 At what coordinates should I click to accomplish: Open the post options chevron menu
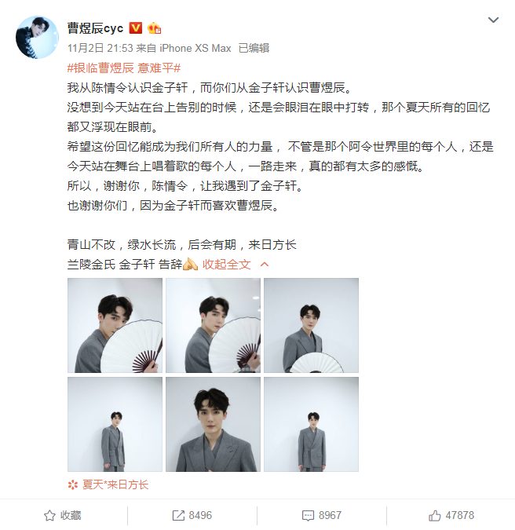[x=493, y=20]
